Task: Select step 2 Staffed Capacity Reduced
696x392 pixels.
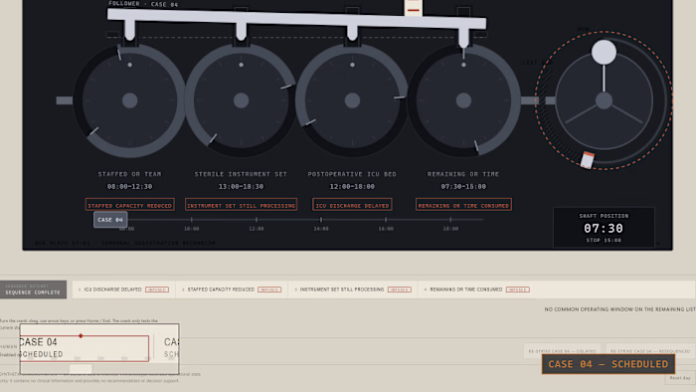Action: (232, 290)
